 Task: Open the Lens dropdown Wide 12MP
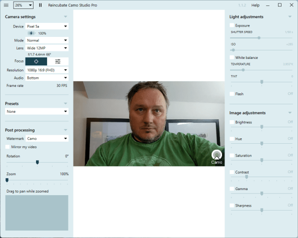point(47,48)
